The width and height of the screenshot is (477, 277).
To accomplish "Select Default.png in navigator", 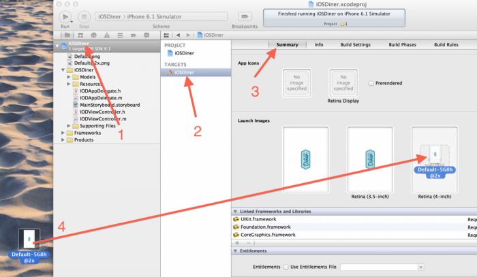I will [87, 56].
